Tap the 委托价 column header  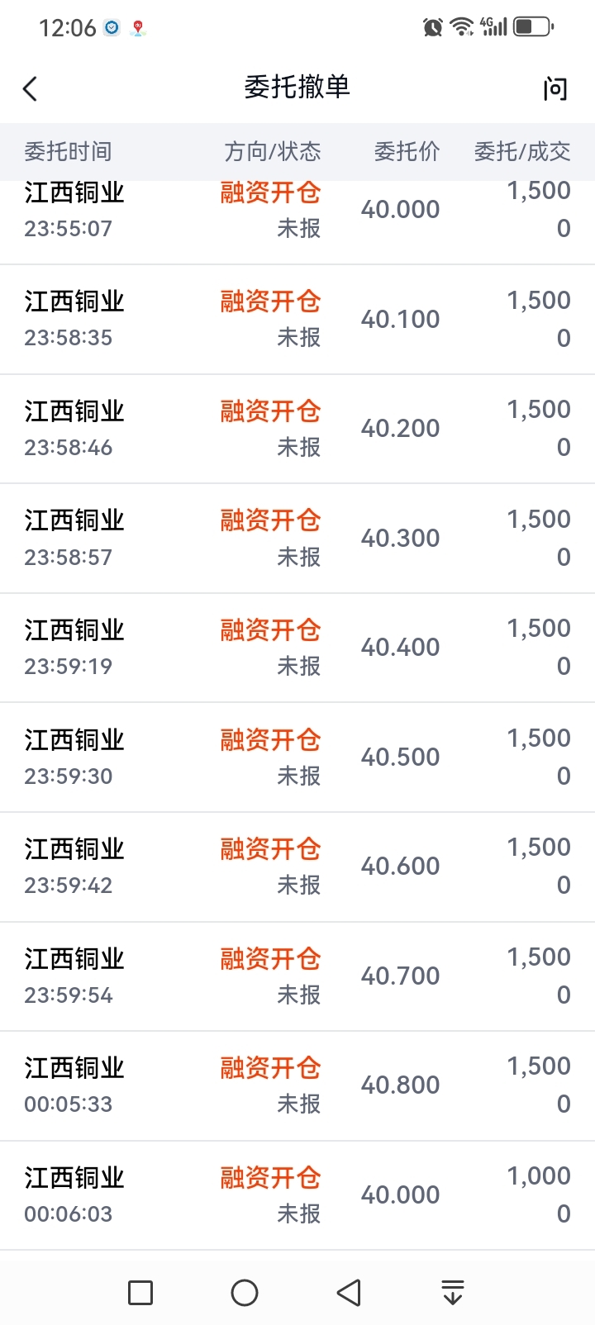(x=407, y=152)
